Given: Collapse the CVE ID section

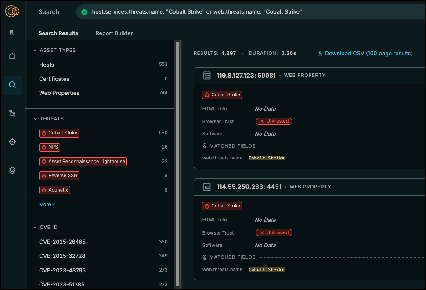Looking at the screenshot, I should click(x=36, y=228).
